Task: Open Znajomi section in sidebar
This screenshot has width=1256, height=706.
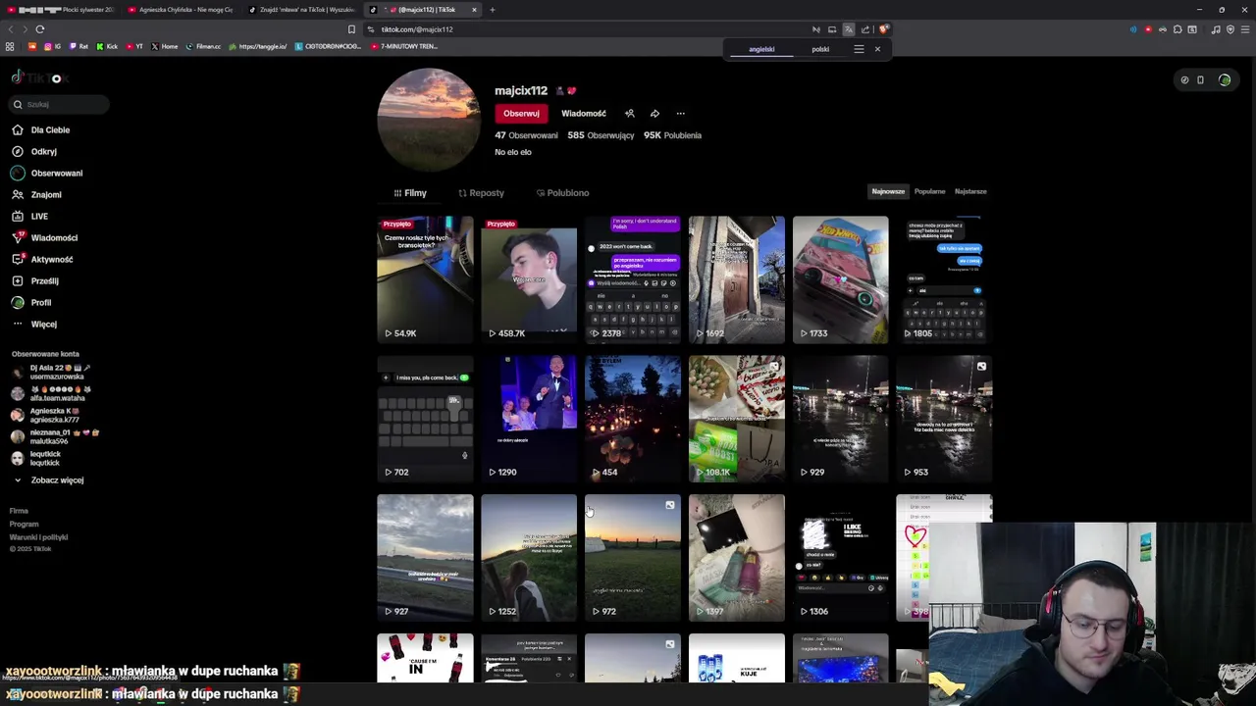Action: point(36,194)
